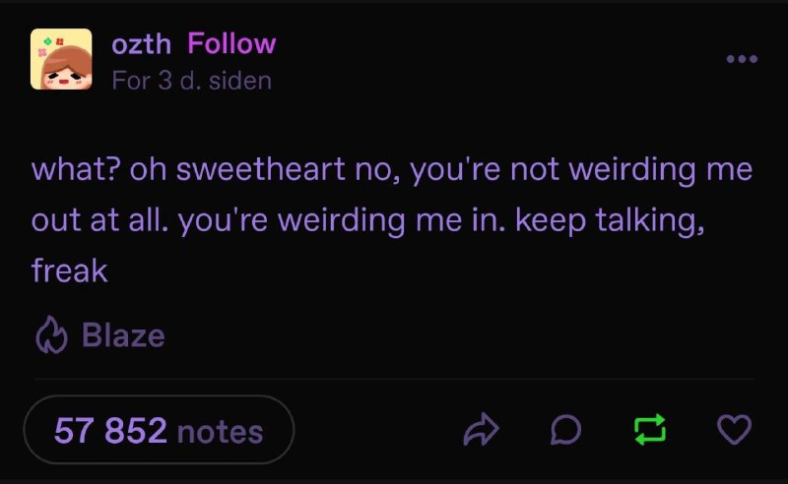This screenshot has width=788, height=484.
Task: Open the ozth blog from username
Action: [141, 44]
